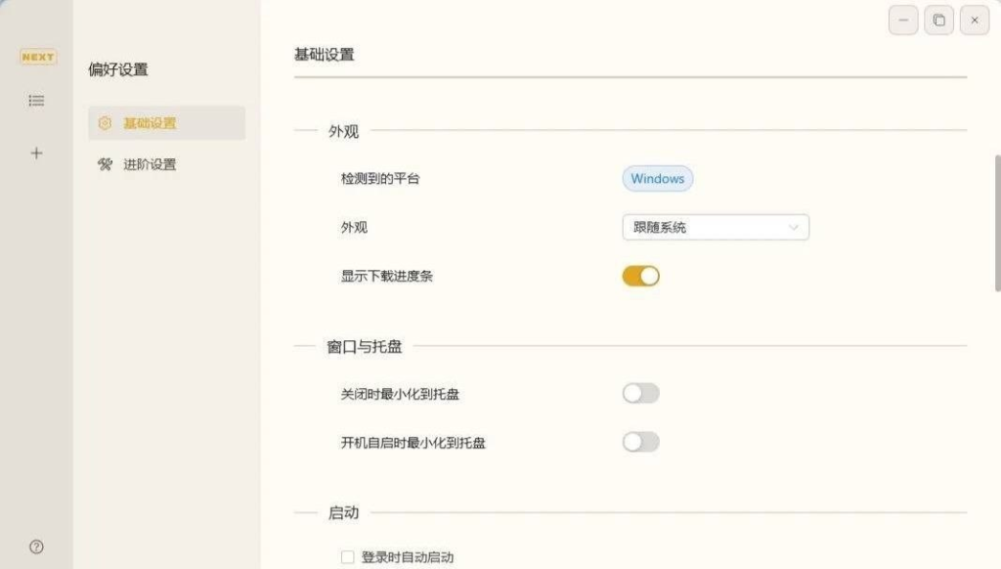Click the Windows platform badge

[x=658, y=178]
